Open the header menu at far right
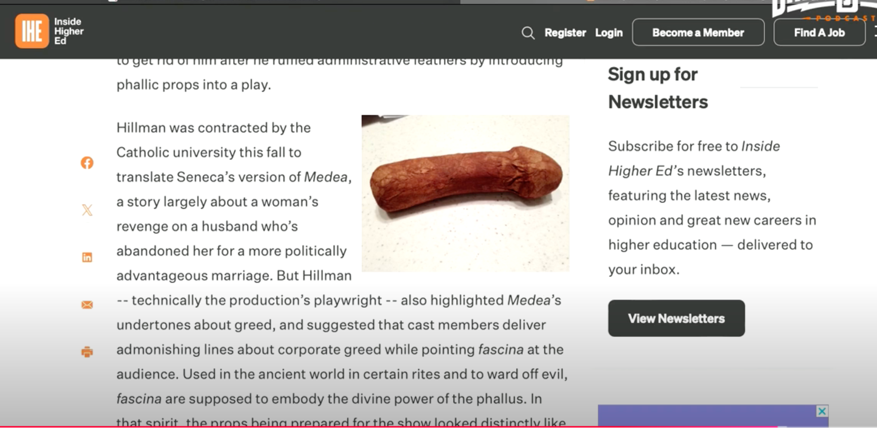This screenshot has width=877, height=428. (875, 32)
